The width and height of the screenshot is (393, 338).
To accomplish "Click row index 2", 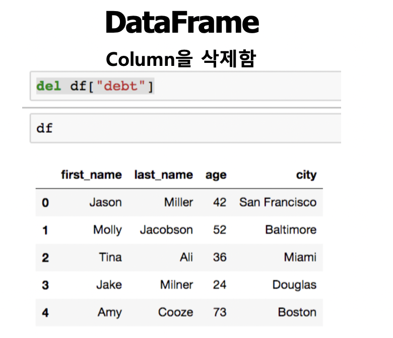I will click(45, 258).
